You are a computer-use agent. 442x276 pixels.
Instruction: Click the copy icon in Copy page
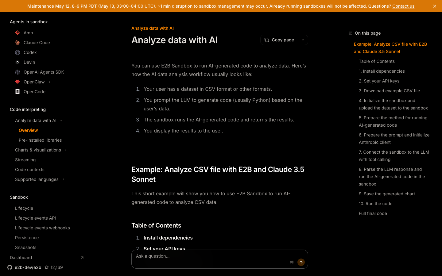point(267,40)
